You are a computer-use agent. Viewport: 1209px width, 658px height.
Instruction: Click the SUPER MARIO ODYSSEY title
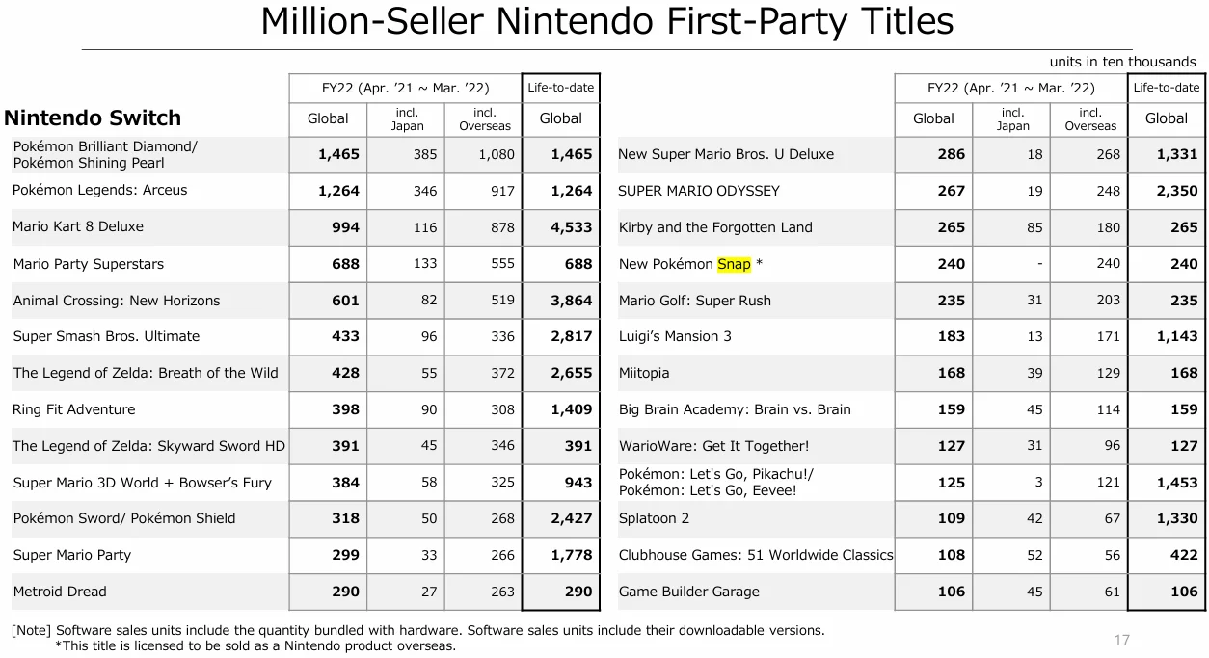click(699, 191)
